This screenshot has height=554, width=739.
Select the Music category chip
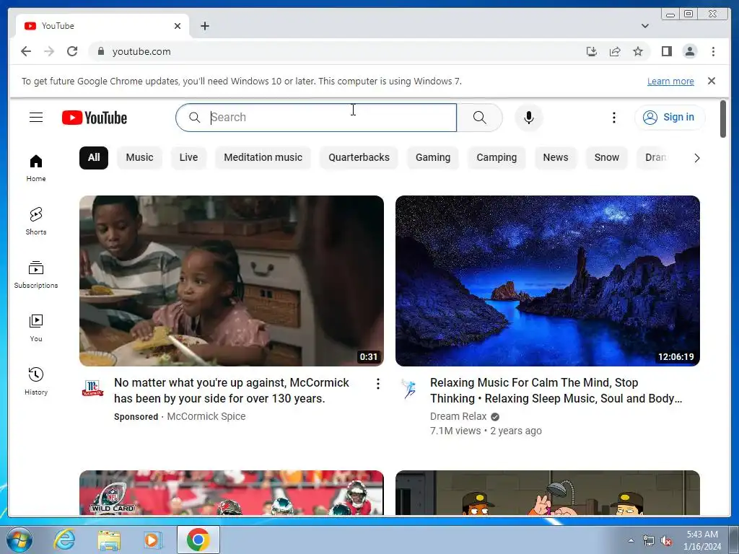tap(139, 158)
